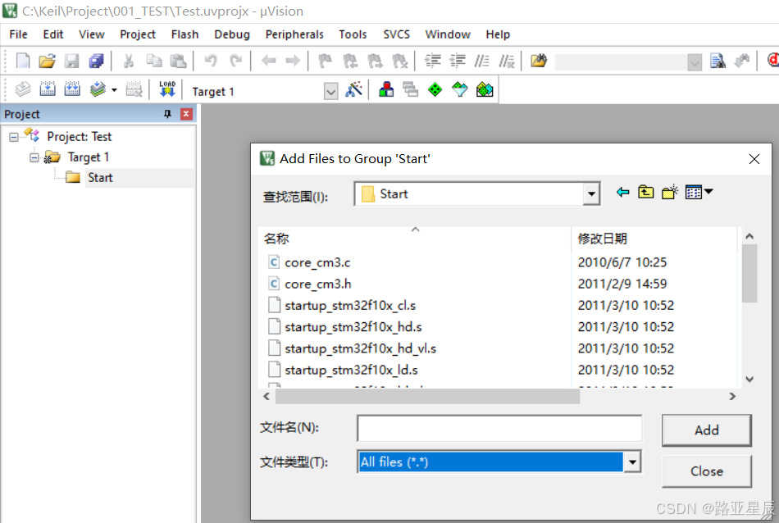Viewport: 779px width, 523px height.
Task: Click the Download LOAD icon
Action: pos(167,89)
